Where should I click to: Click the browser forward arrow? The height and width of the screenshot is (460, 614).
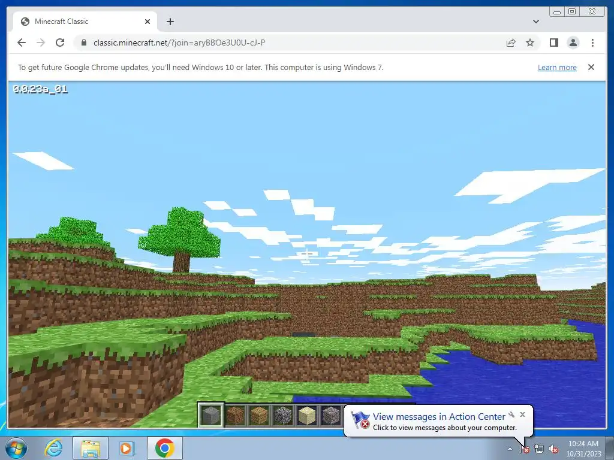tap(41, 43)
